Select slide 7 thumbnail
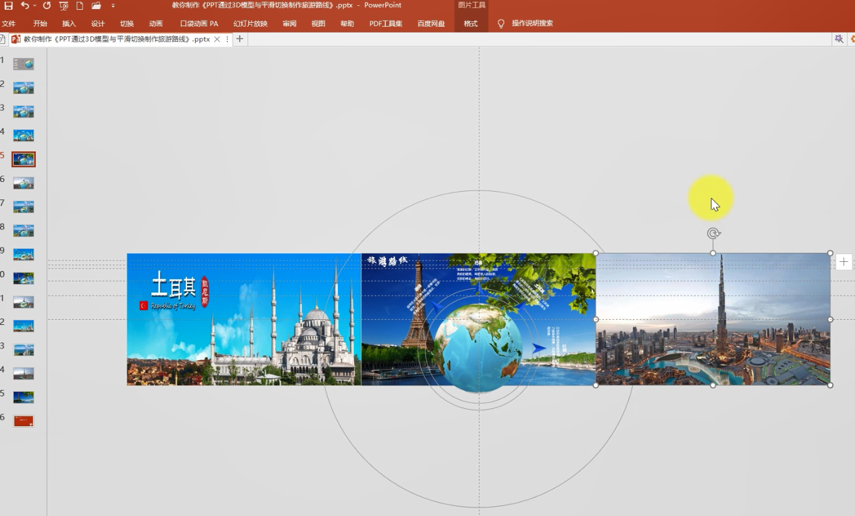Viewport: 855px width, 516px height. tap(23, 207)
